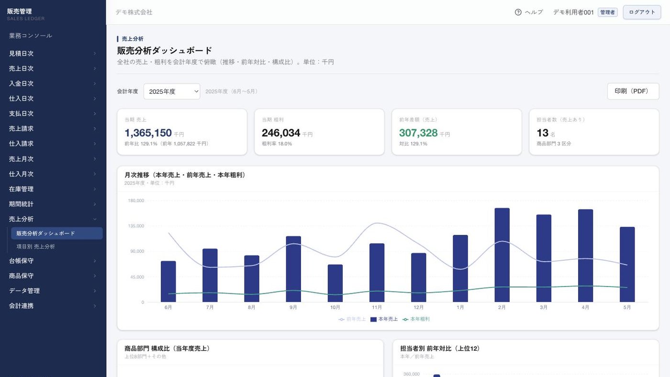The image size is (670, 377).
Task: Expand the 在庫管理 menu
Action: (53, 189)
